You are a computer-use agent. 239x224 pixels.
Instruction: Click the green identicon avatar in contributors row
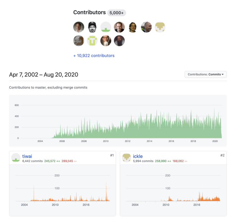point(106,27)
